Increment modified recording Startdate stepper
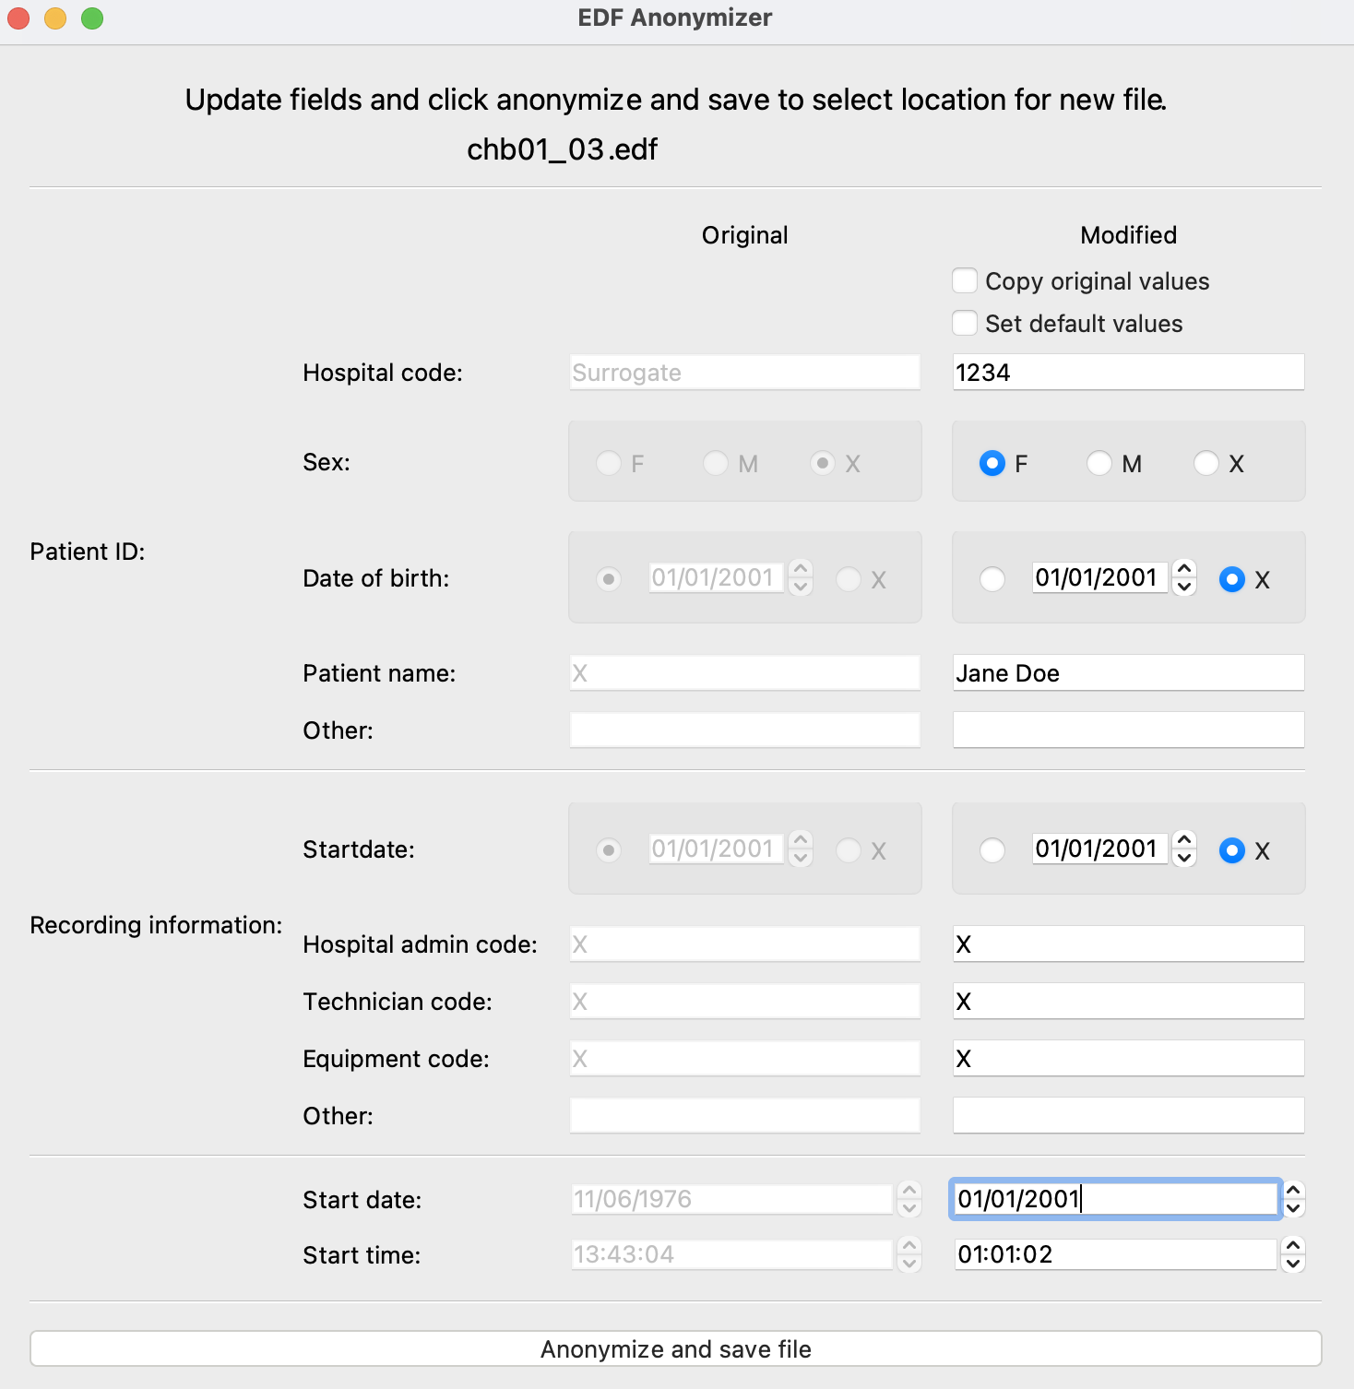The image size is (1354, 1389). pos(1185,839)
